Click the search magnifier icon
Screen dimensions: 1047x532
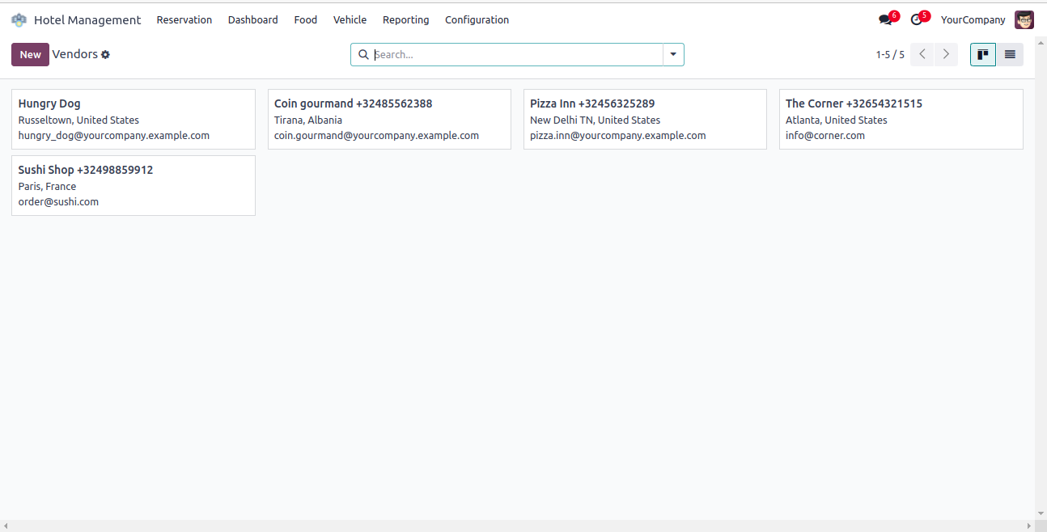(363, 55)
